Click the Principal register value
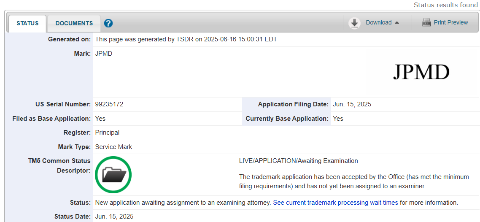This screenshot has height=222, width=480. (x=107, y=133)
